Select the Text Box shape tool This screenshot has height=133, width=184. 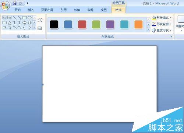(x=4, y=18)
